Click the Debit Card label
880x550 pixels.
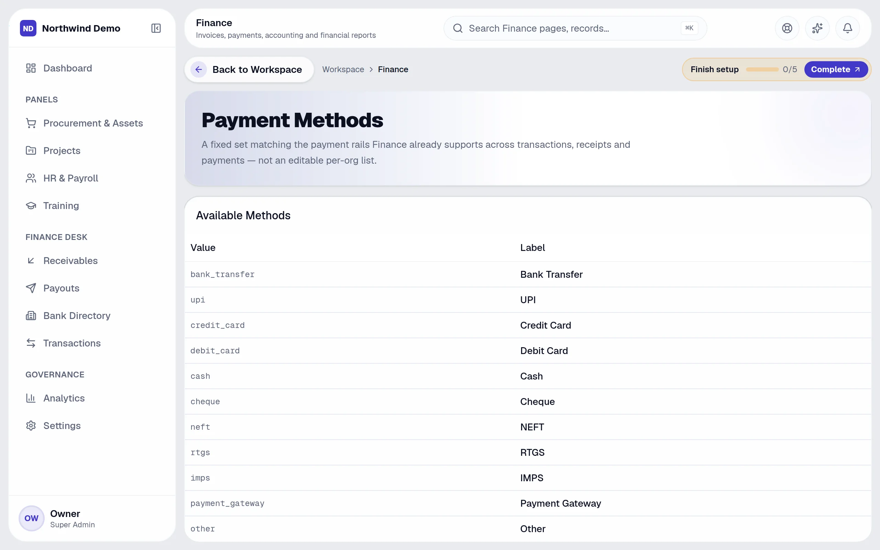click(x=543, y=351)
